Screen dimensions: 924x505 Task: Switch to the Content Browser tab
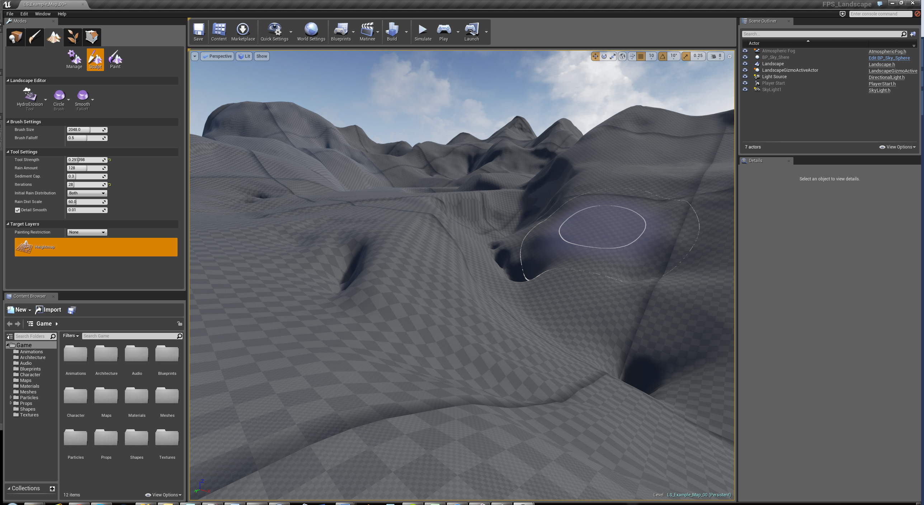(x=30, y=296)
